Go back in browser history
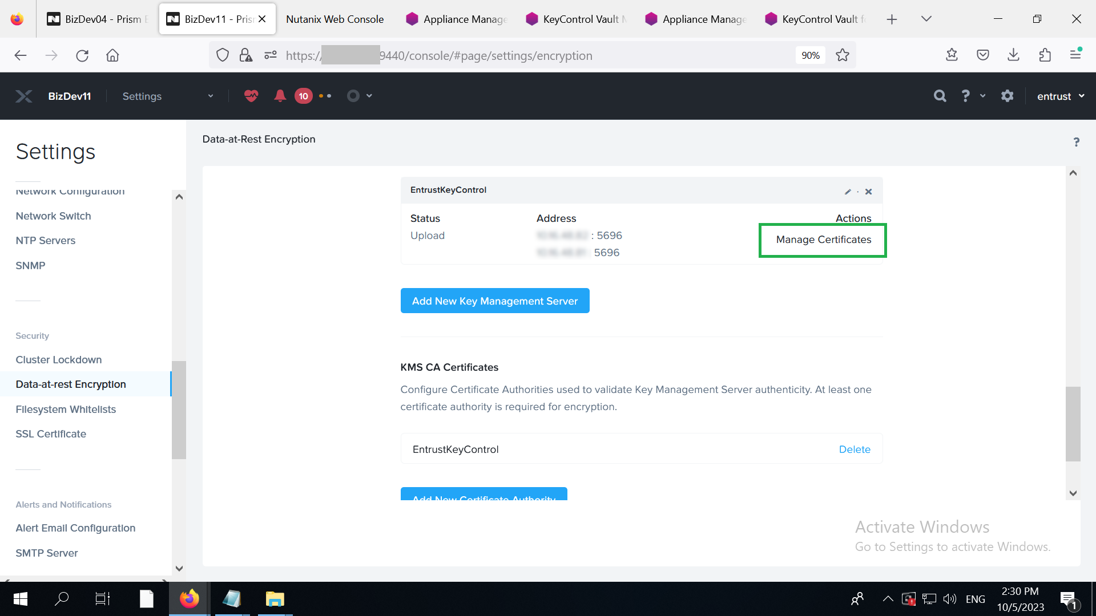Screen dimensions: 1096x616 pos(21,55)
